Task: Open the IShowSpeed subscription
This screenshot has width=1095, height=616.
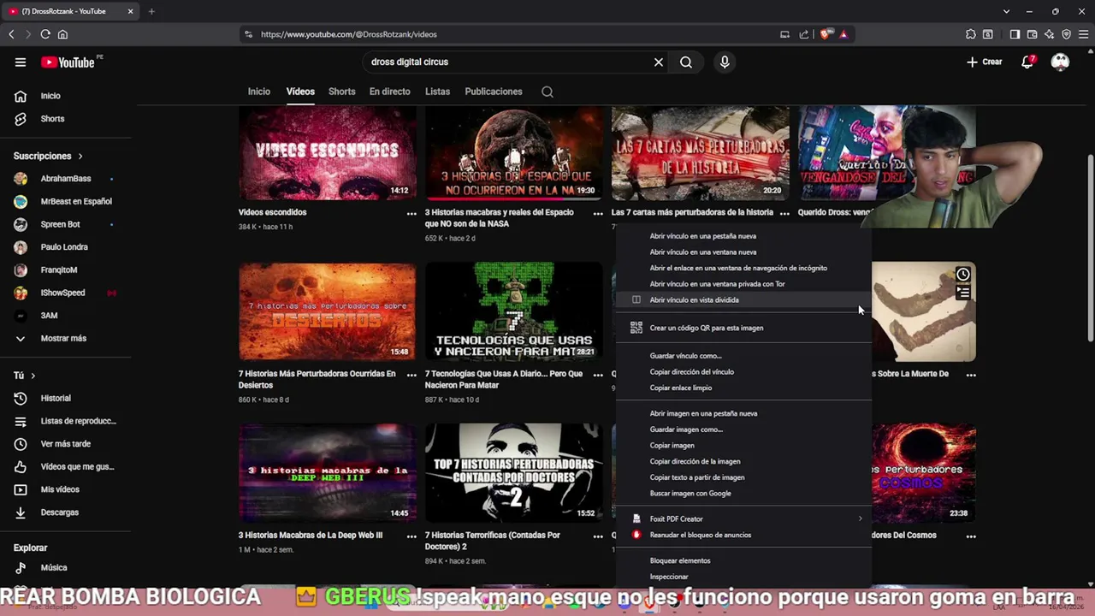Action: pos(64,293)
